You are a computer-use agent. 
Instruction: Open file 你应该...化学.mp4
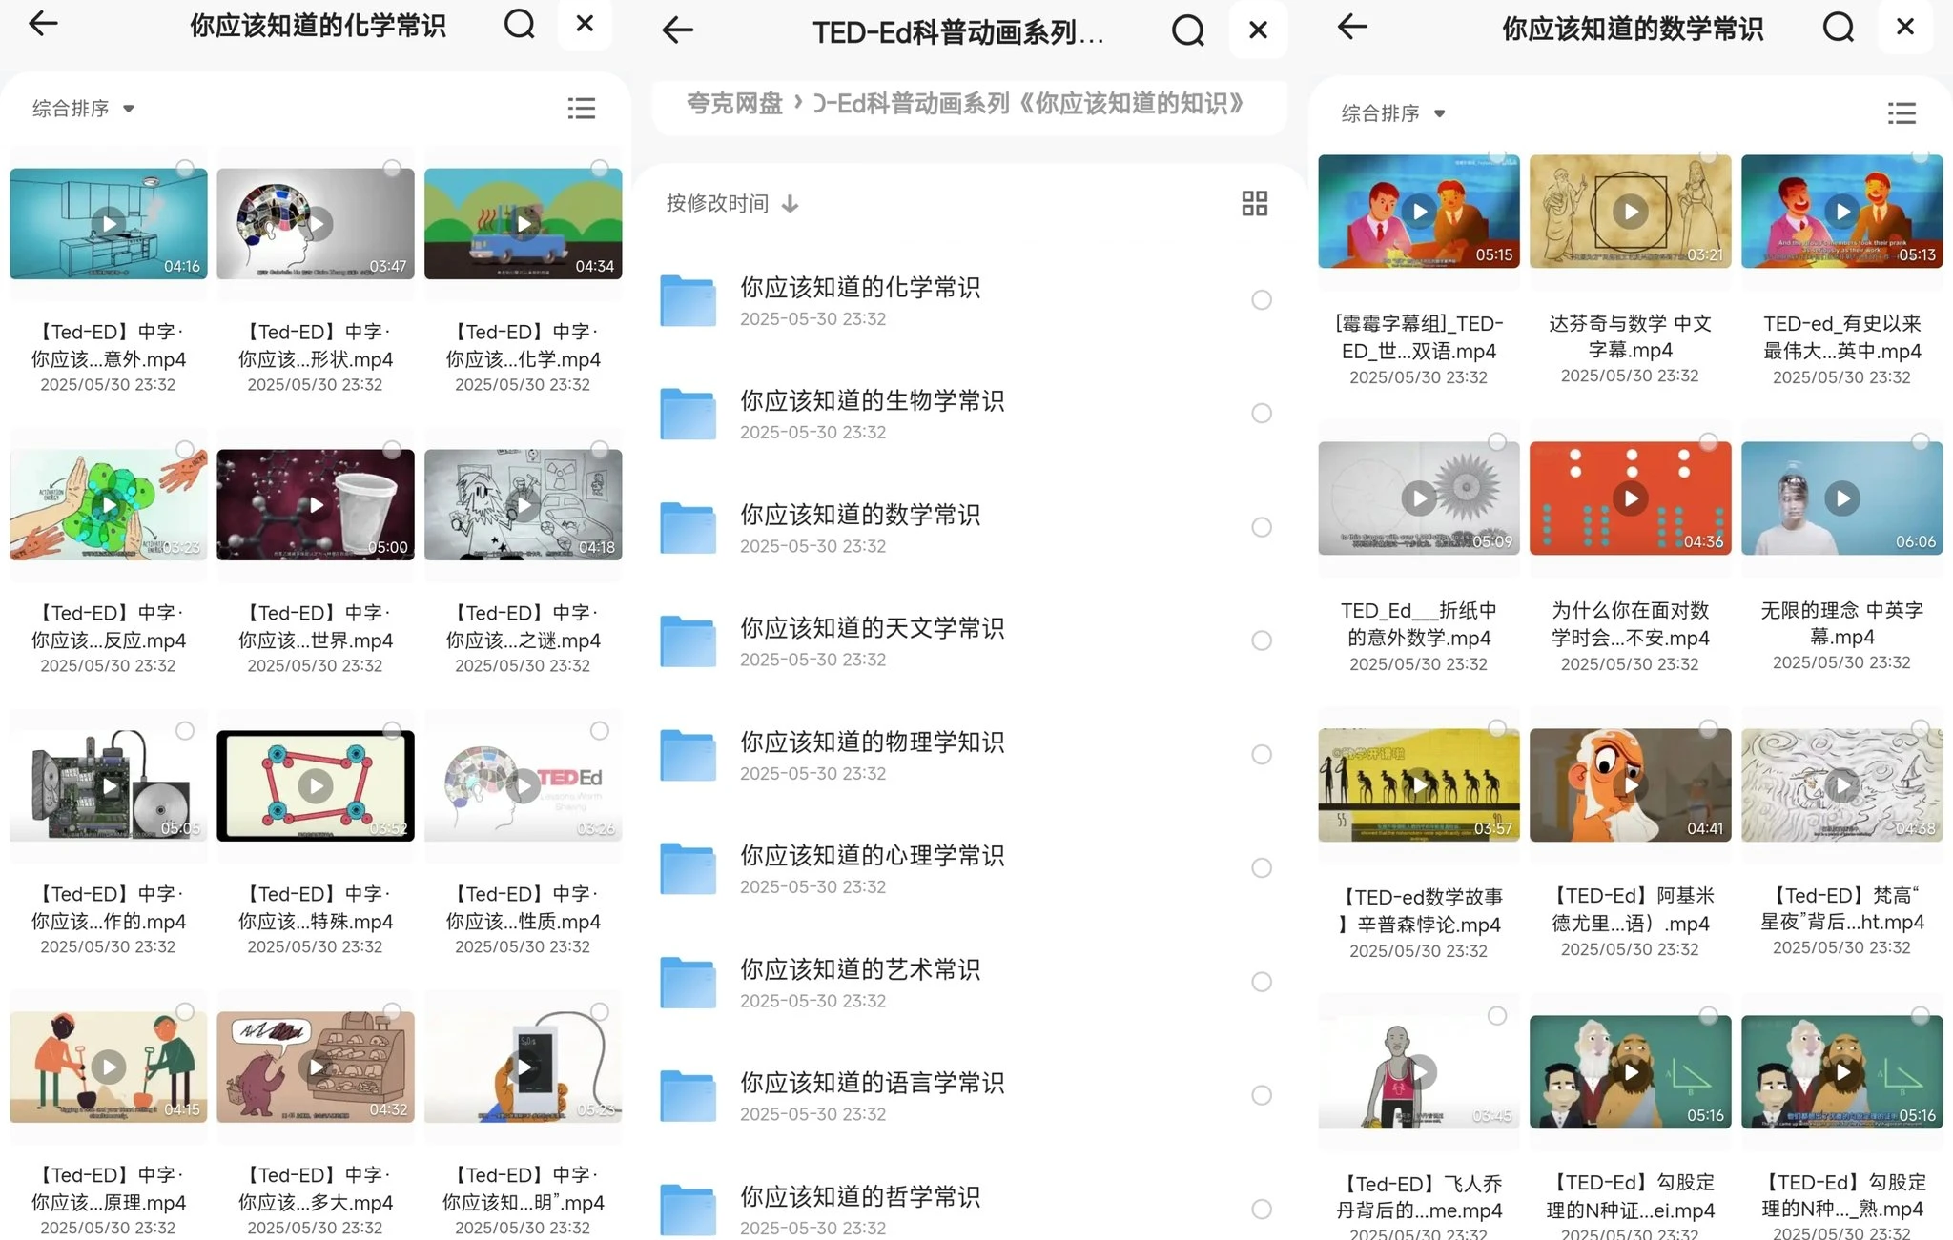pyautogui.click(x=523, y=346)
